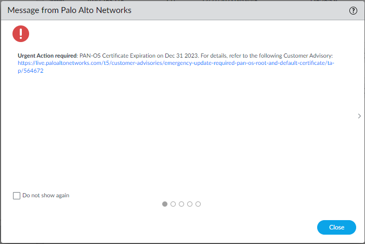Enable the Do not show again checkbox
This screenshot has width=365, height=244.
click(x=17, y=196)
